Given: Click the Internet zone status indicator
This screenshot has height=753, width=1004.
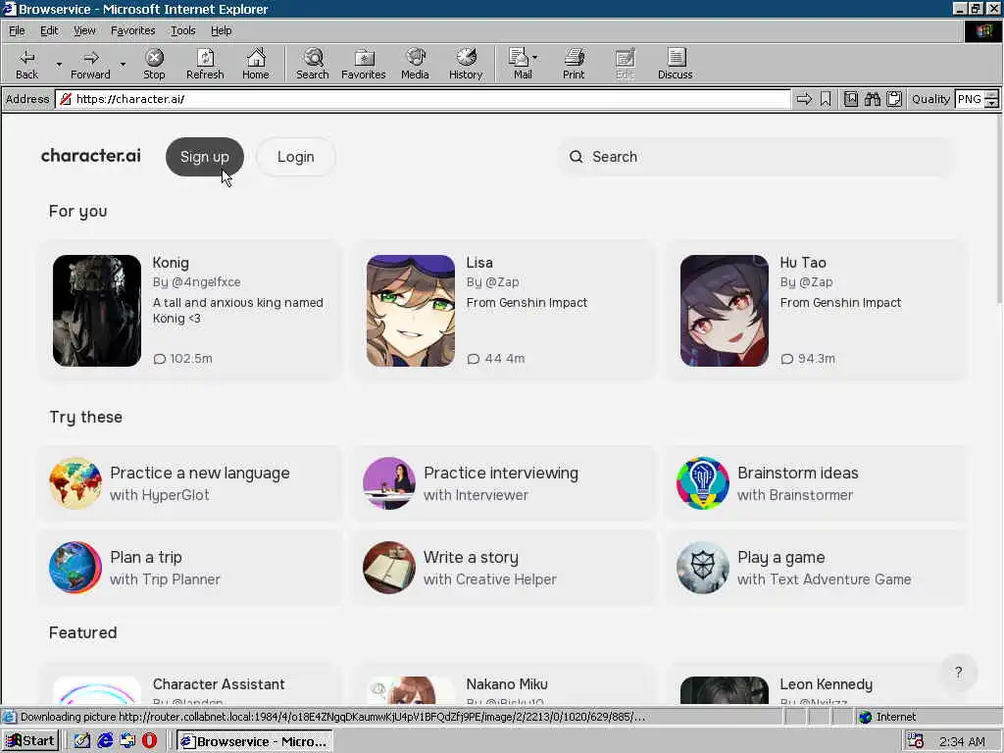Looking at the screenshot, I should [886, 717].
